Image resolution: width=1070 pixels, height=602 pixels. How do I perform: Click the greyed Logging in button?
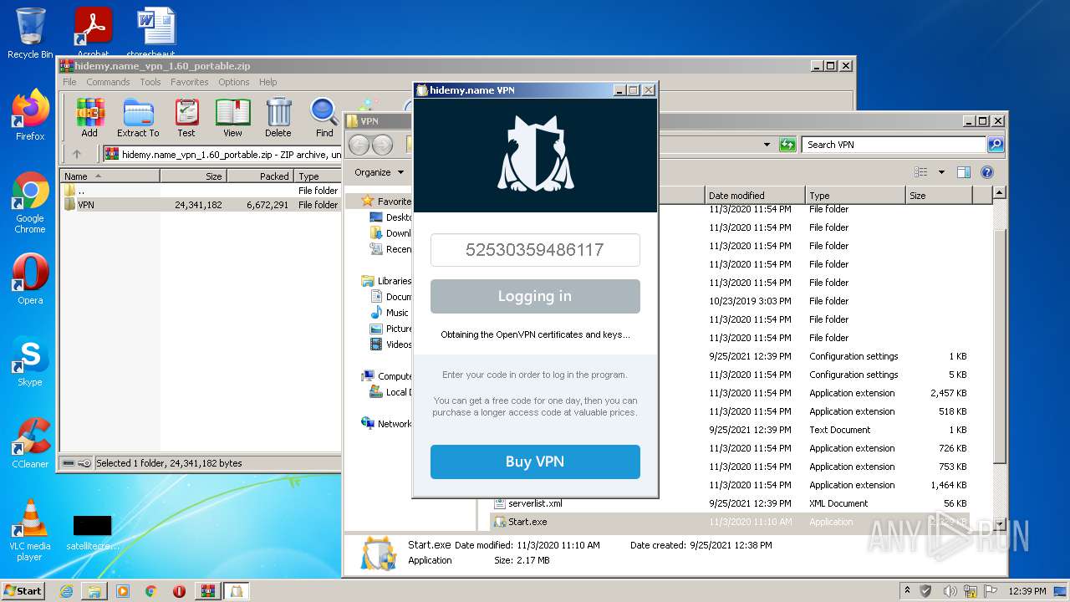(535, 296)
